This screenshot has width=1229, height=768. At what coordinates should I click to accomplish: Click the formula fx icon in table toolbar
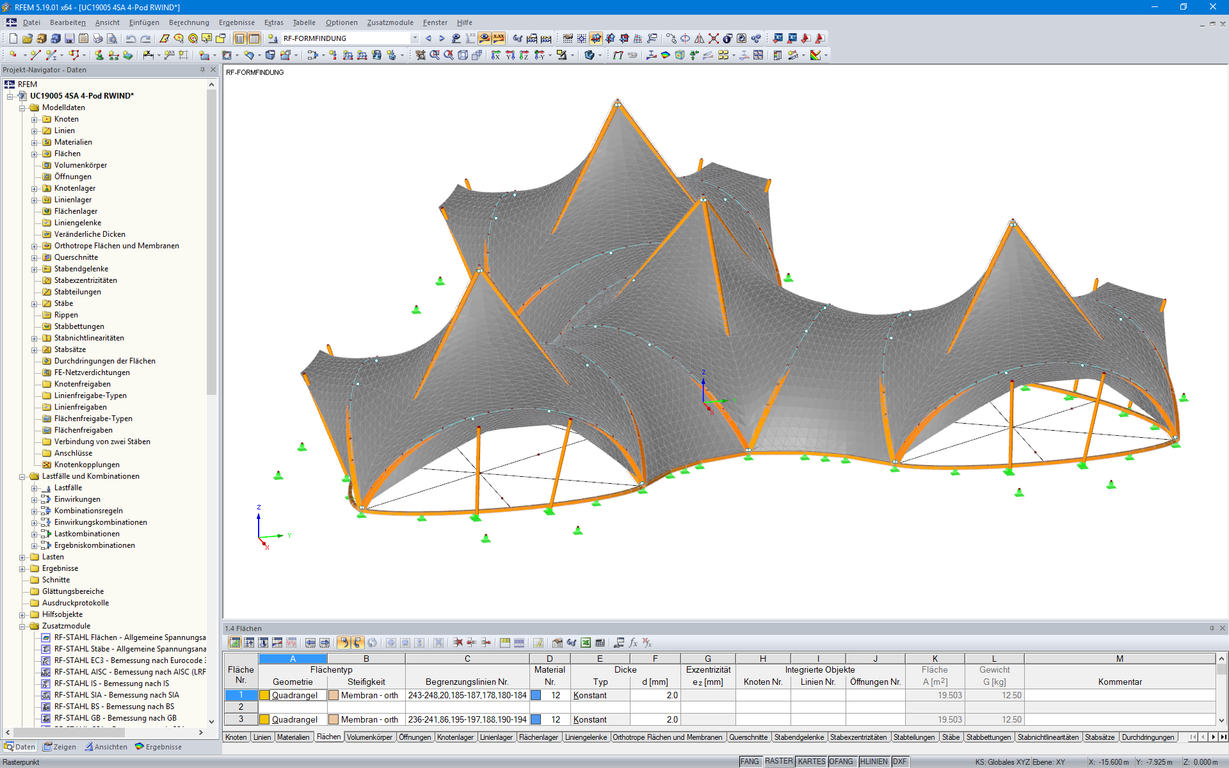pos(633,643)
